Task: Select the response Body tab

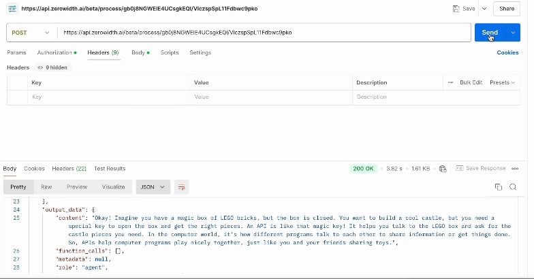Action: (x=10, y=169)
